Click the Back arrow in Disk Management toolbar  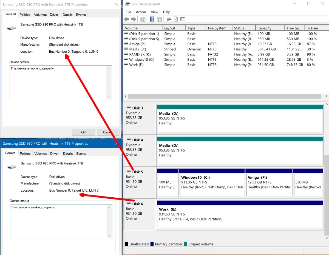point(126,19)
